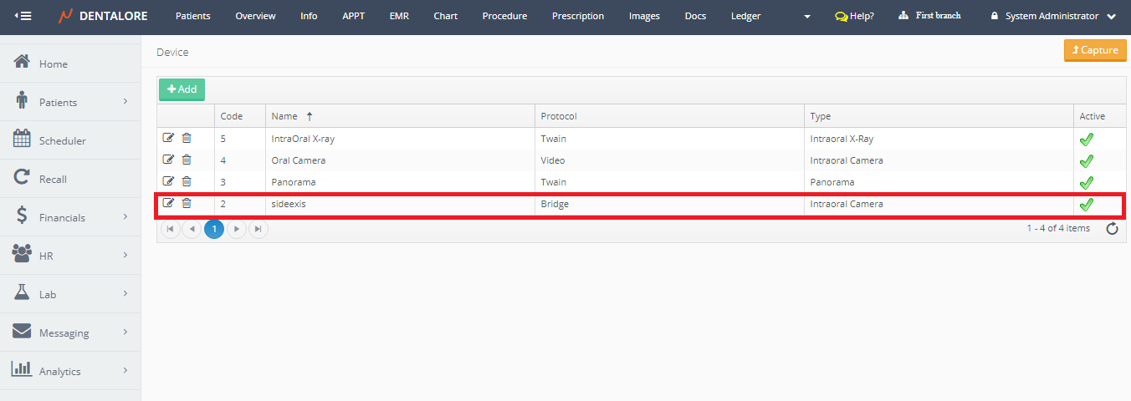Expand more navigation items caret
This screenshot has height=401, width=1131.
(806, 17)
